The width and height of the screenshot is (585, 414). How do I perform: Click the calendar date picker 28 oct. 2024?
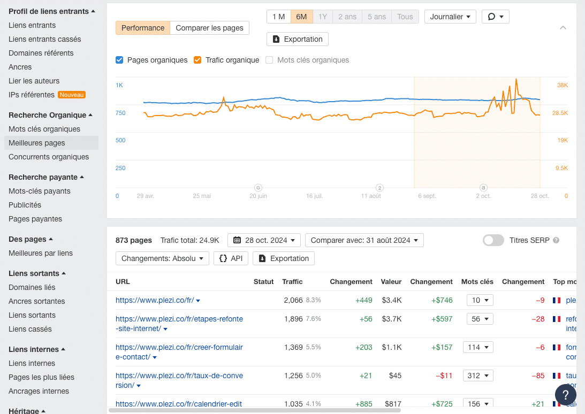[x=264, y=240]
